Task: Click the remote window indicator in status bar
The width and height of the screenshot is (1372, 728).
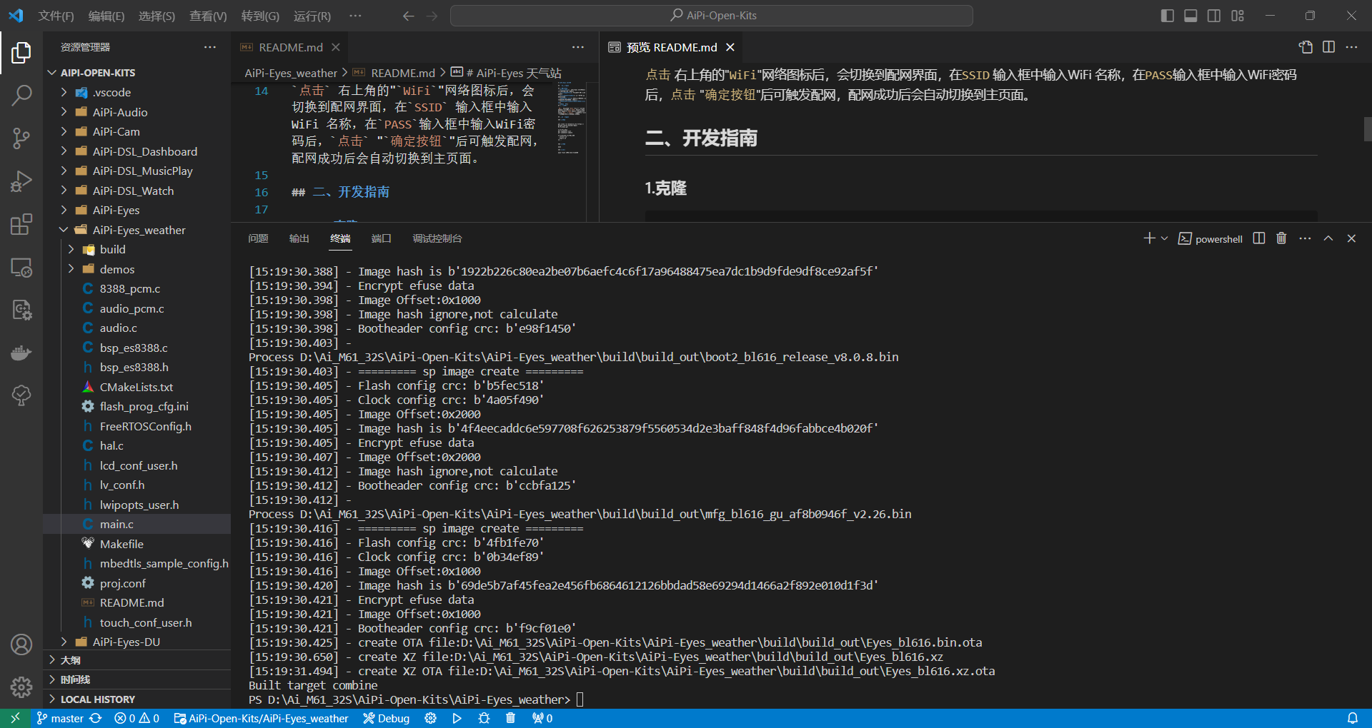Action: pos(15,718)
